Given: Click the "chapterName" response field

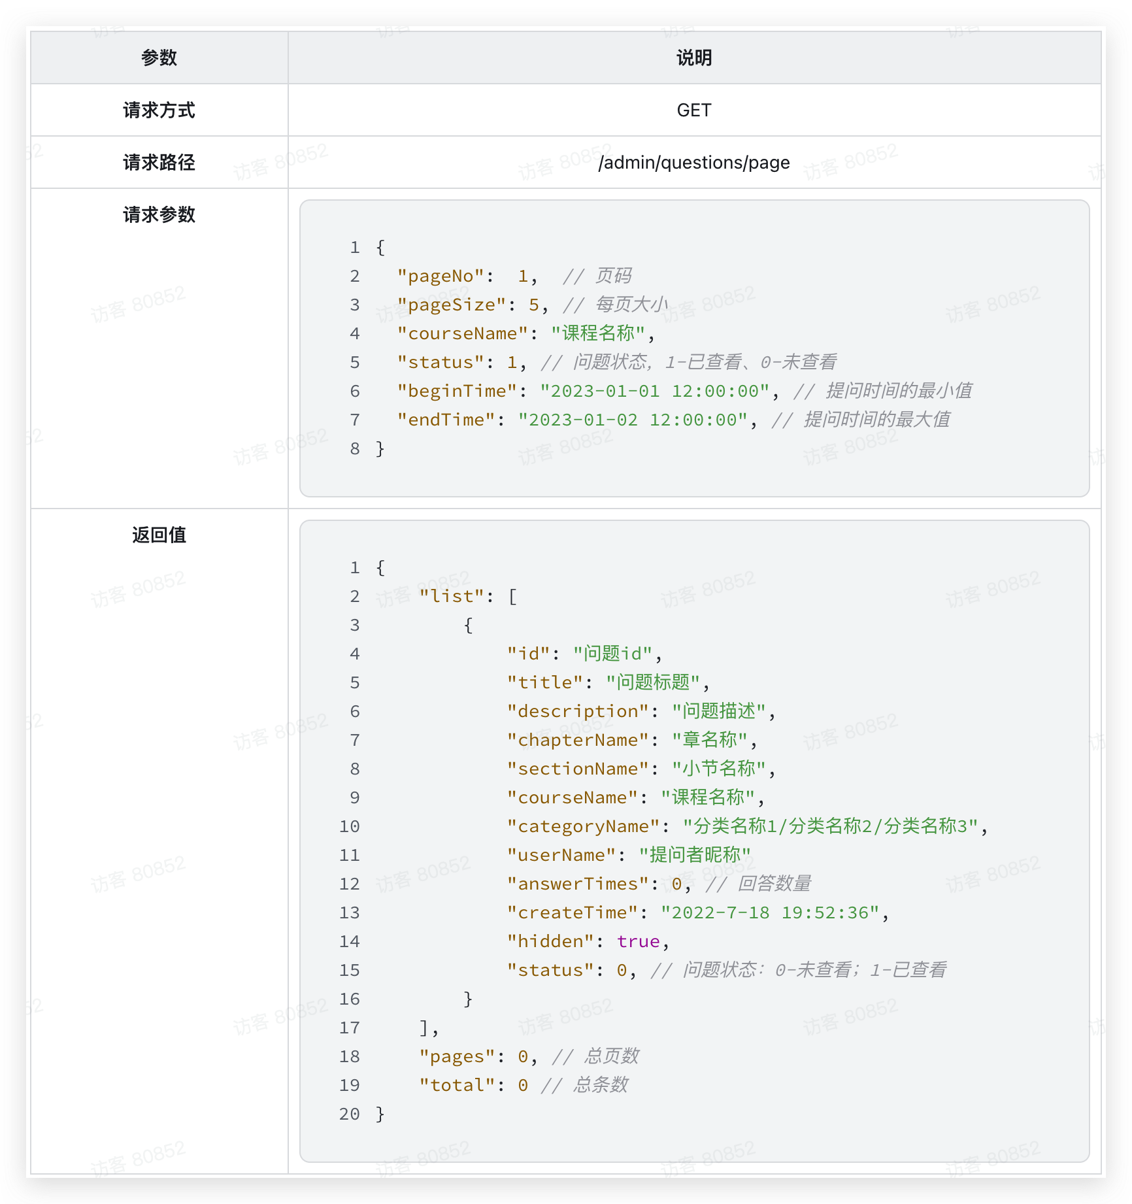Looking at the screenshot, I should point(632,740).
